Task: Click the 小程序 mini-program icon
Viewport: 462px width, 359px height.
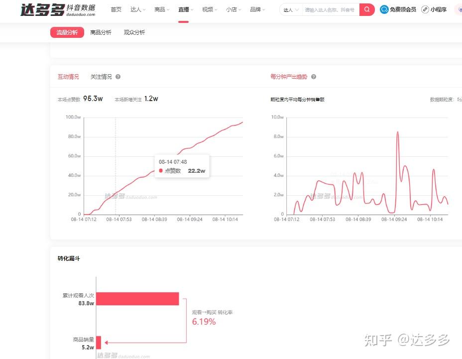Action: [425, 9]
